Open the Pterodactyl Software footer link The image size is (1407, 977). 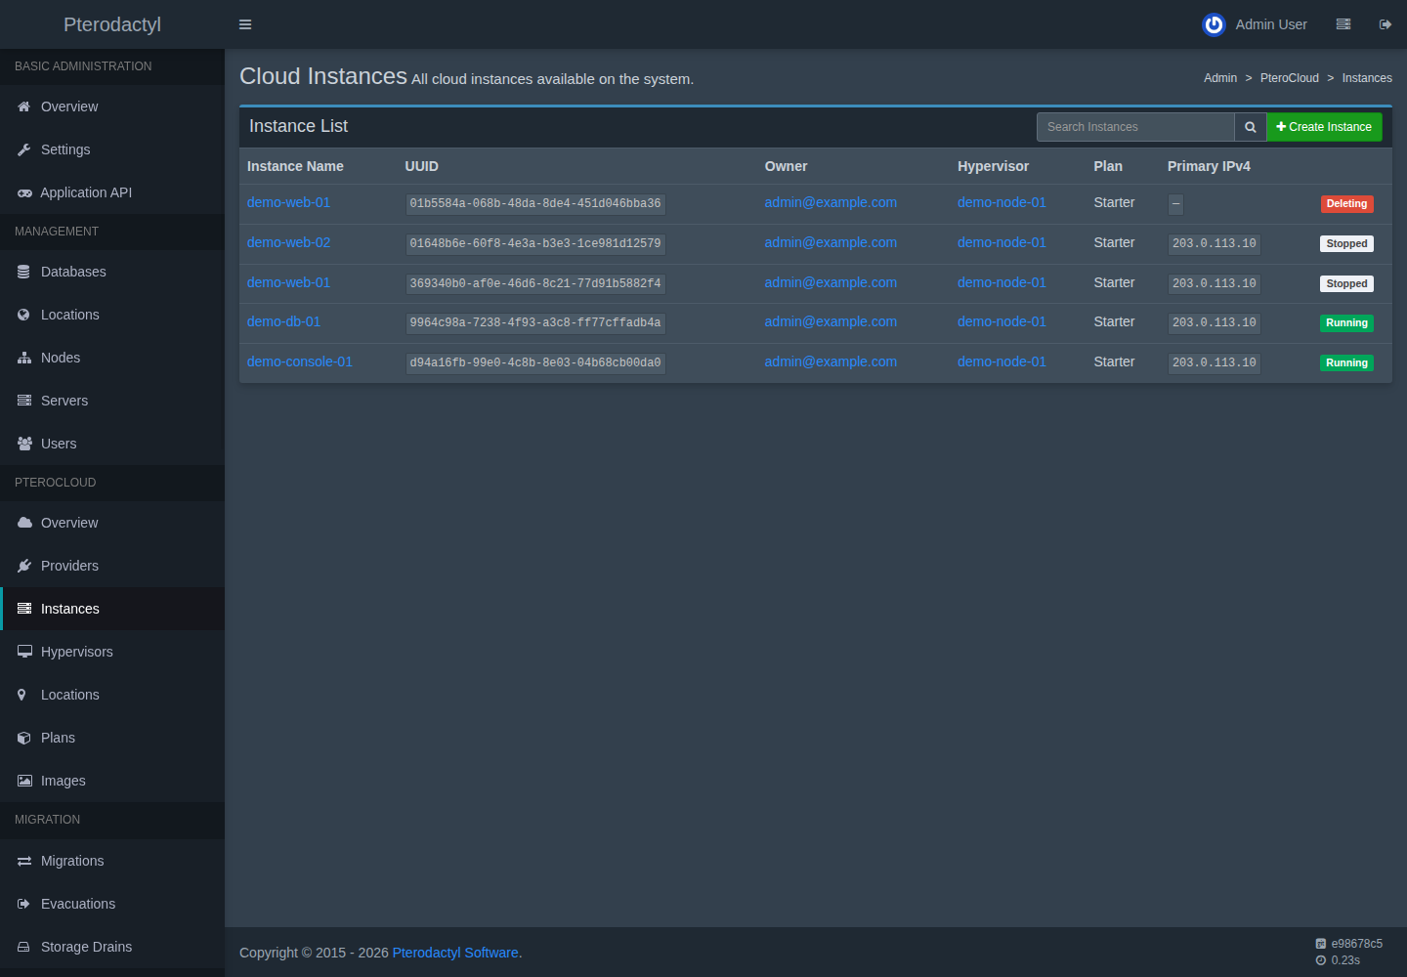click(455, 953)
